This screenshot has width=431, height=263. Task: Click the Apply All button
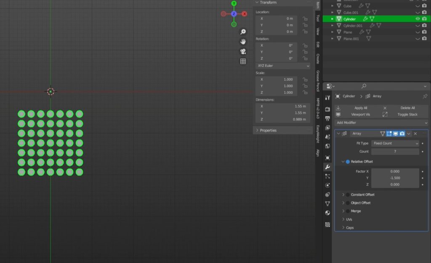click(x=361, y=108)
